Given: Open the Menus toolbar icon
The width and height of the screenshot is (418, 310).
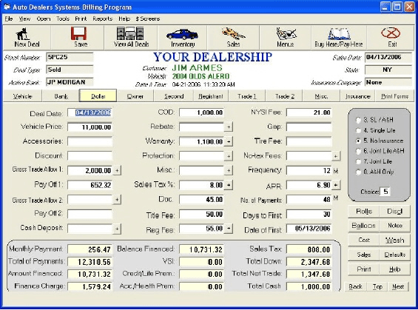Looking at the screenshot, I should point(286,37).
